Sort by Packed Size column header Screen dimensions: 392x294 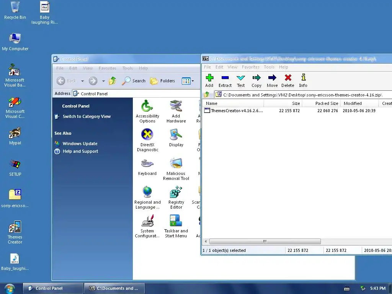point(321,103)
